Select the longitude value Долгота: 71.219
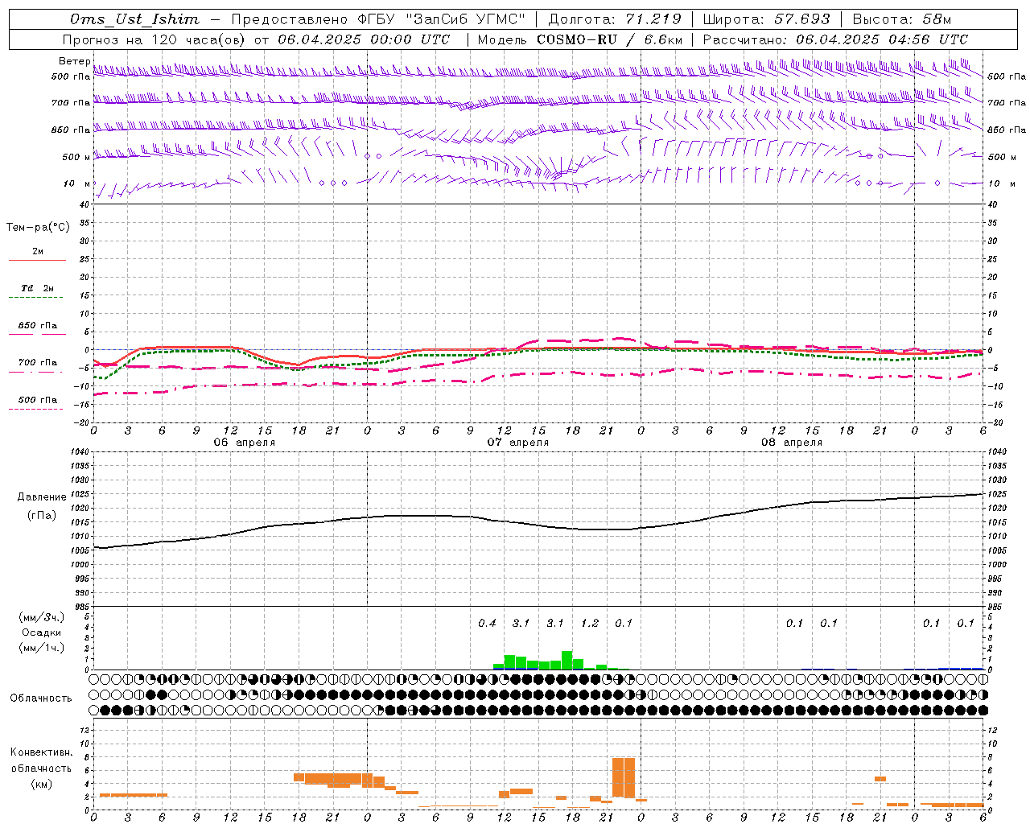The image size is (1030, 824). pyautogui.click(x=614, y=19)
